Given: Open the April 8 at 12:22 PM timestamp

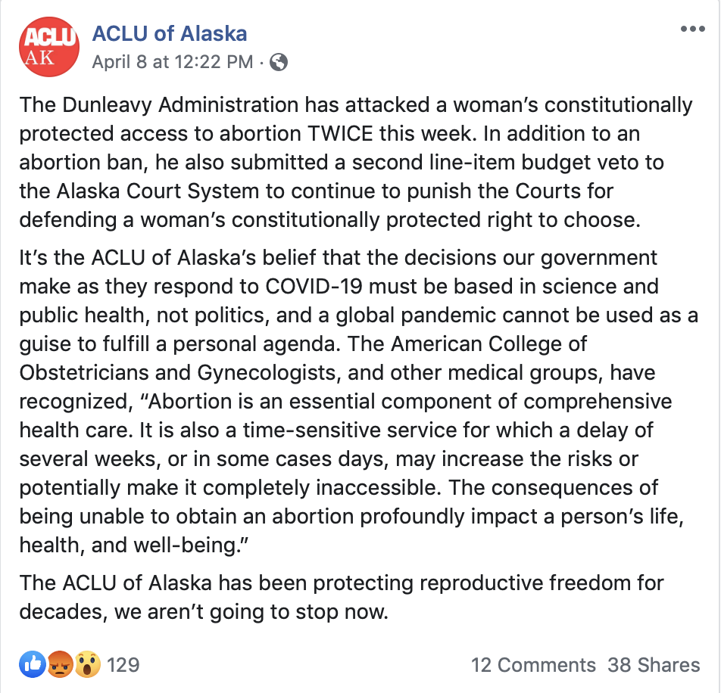Looking at the screenshot, I should 173,62.
